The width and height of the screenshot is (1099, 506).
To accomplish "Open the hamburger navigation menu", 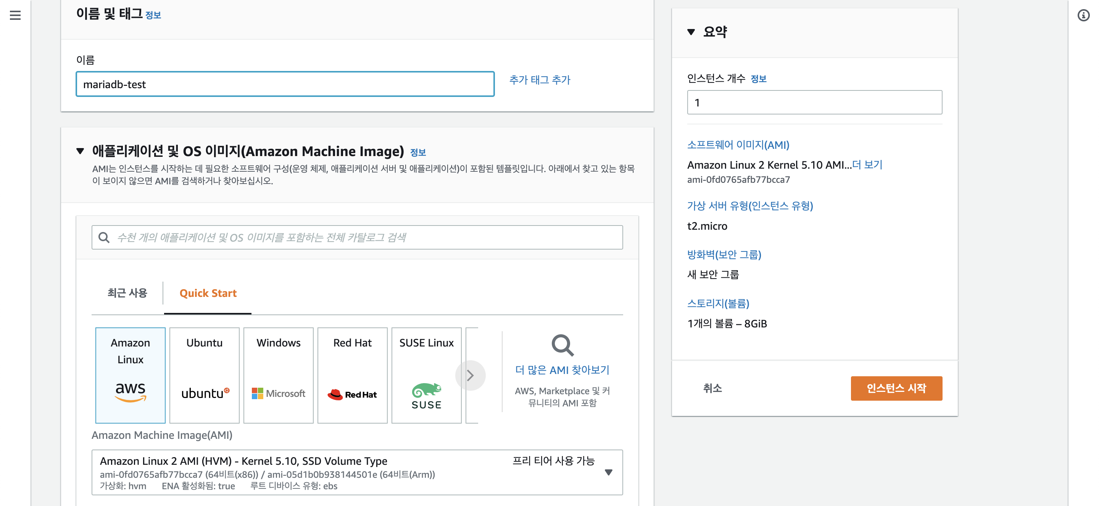I will (15, 15).
